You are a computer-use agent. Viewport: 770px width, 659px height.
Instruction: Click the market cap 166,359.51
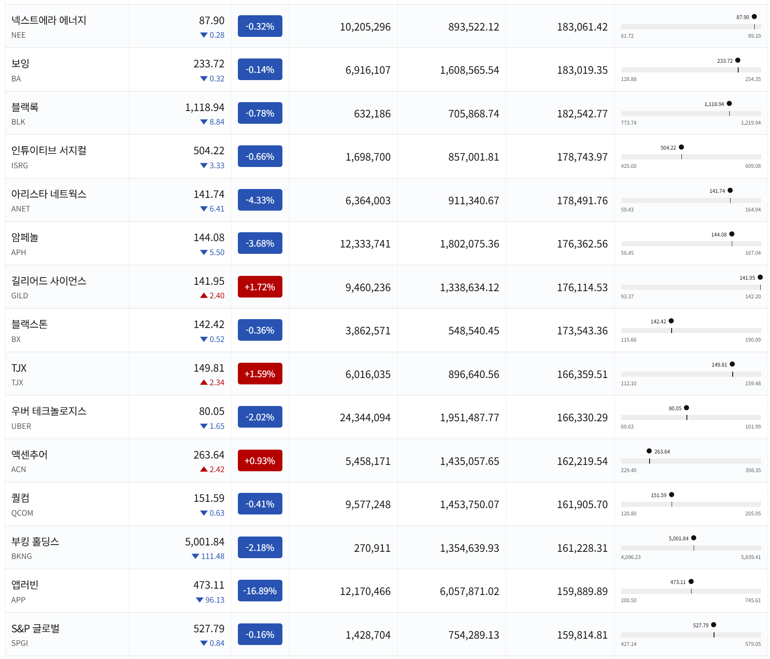(x=582, y=374)
